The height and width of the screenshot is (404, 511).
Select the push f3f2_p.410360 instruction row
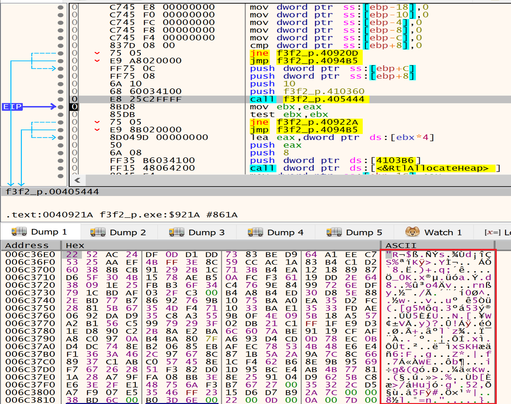coord(285,92)
